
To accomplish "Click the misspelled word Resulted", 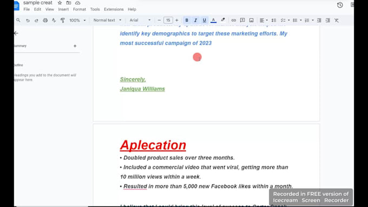I will click(135, 186).
